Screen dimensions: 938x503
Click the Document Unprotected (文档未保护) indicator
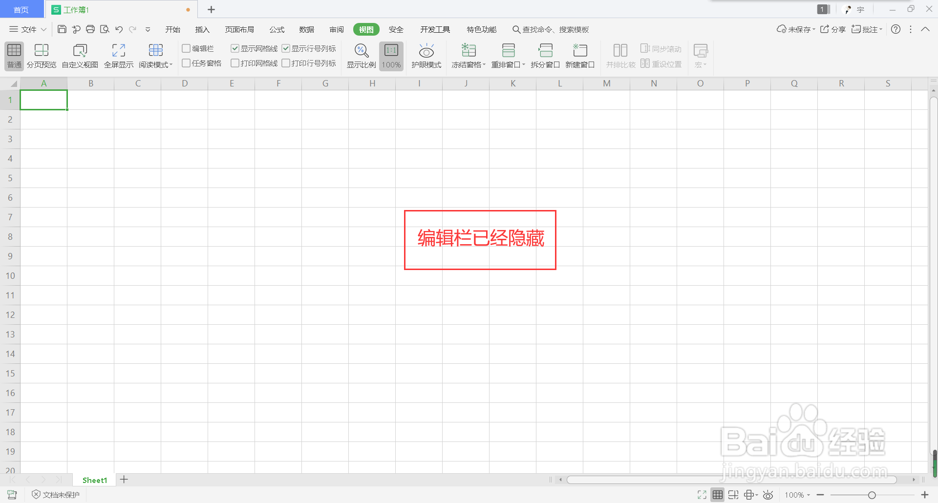(x=56, y=495)
